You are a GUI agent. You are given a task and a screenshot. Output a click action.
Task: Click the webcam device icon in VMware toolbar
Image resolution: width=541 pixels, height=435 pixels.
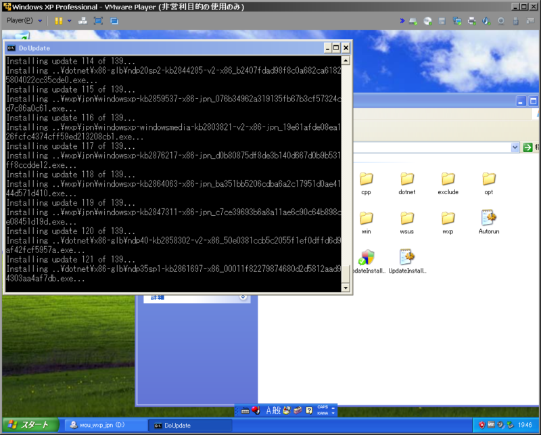[x=501, y=22]
